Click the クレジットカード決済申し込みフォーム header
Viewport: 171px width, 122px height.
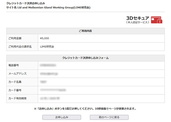(x=85, y=58)
